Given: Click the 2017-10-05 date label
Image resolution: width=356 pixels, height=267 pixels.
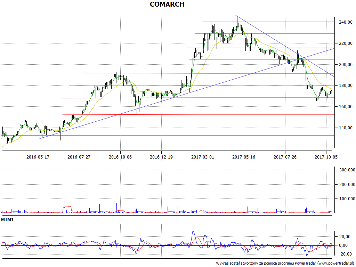Looking at the screenshot, I should [x=326, y=157].
